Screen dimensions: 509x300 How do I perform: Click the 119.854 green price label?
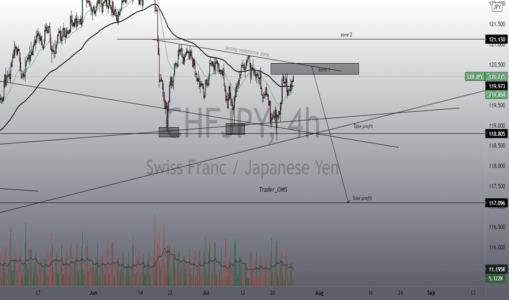click(496, 95)
